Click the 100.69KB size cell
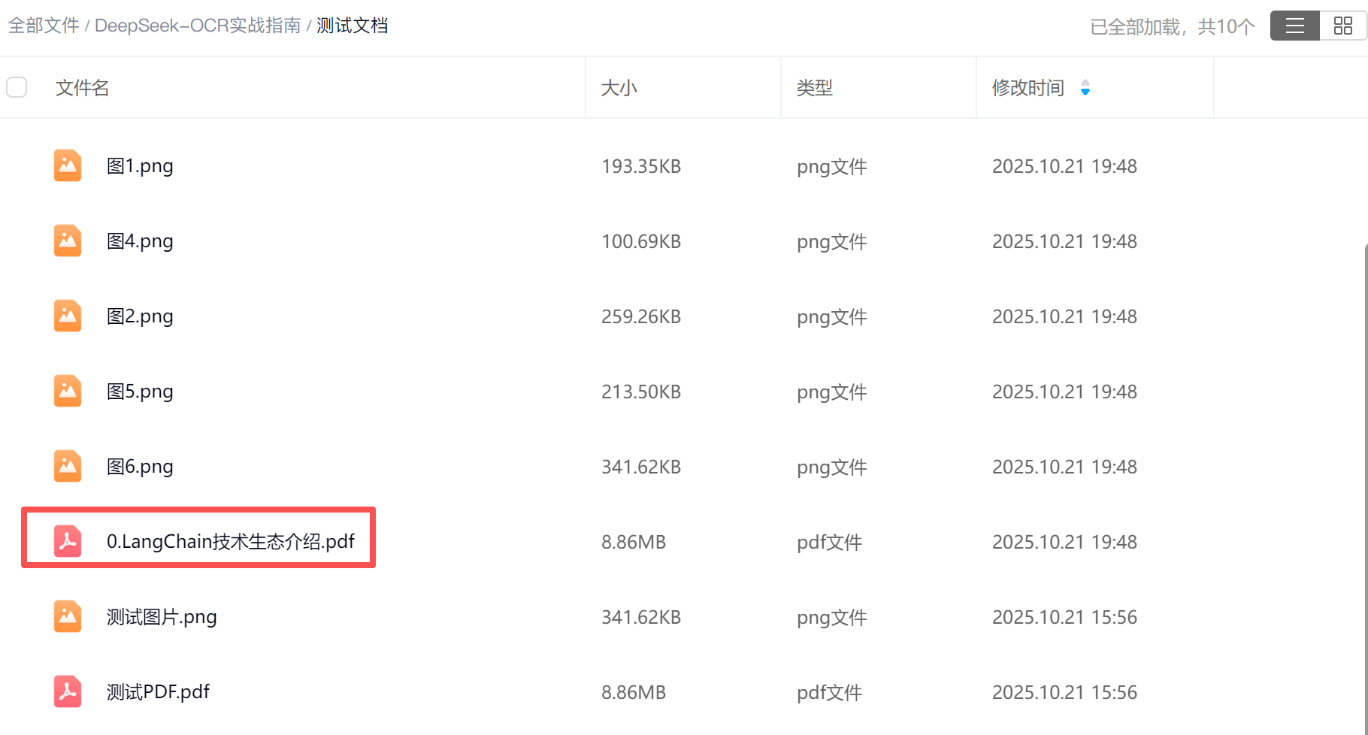 click(641, 241)
